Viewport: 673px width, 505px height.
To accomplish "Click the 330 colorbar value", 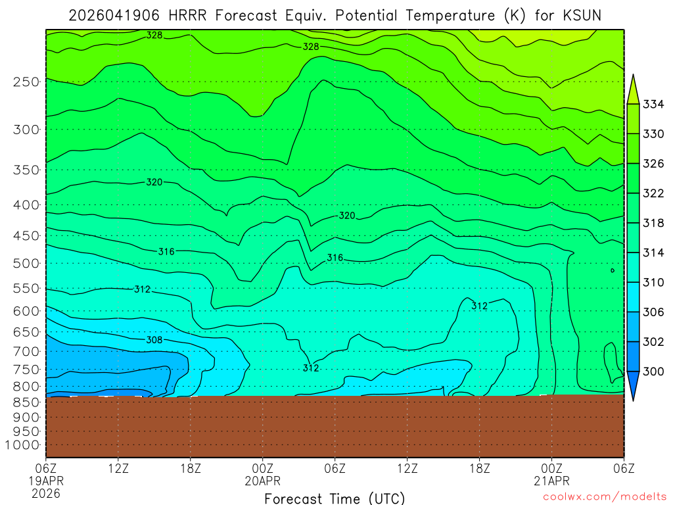I will tap(653, 134).
